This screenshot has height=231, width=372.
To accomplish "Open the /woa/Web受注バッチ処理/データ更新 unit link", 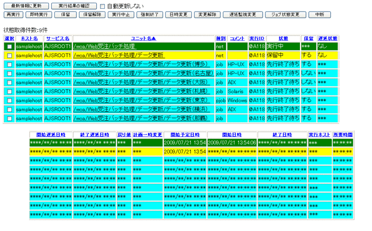I will (x=118, y=56).
